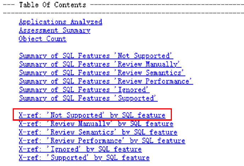This screenshot has width=244, height=166.
Task: Open the Applications Analyzed link
Action: pyautogui.click(x=60, y=22)
